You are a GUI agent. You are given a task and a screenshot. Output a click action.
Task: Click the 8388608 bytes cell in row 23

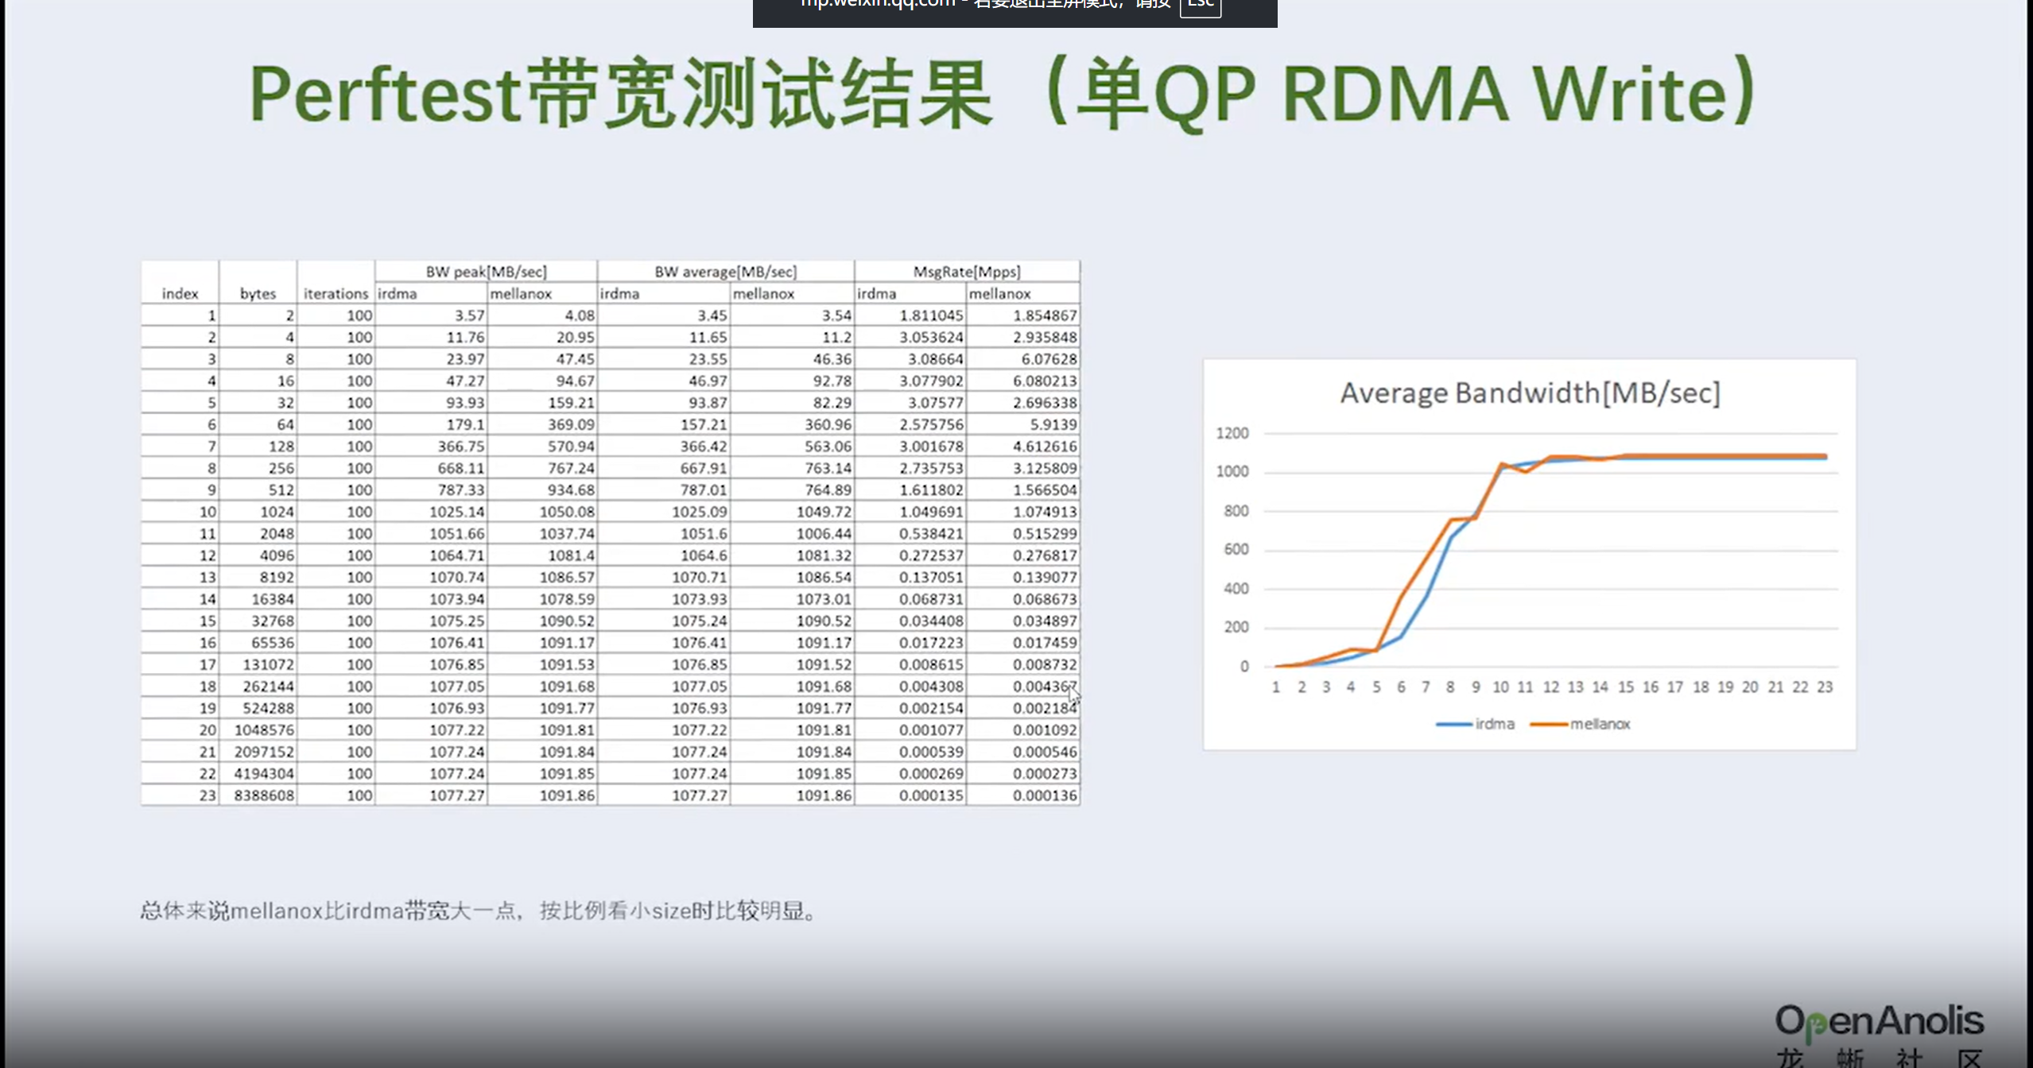[263, 795]
